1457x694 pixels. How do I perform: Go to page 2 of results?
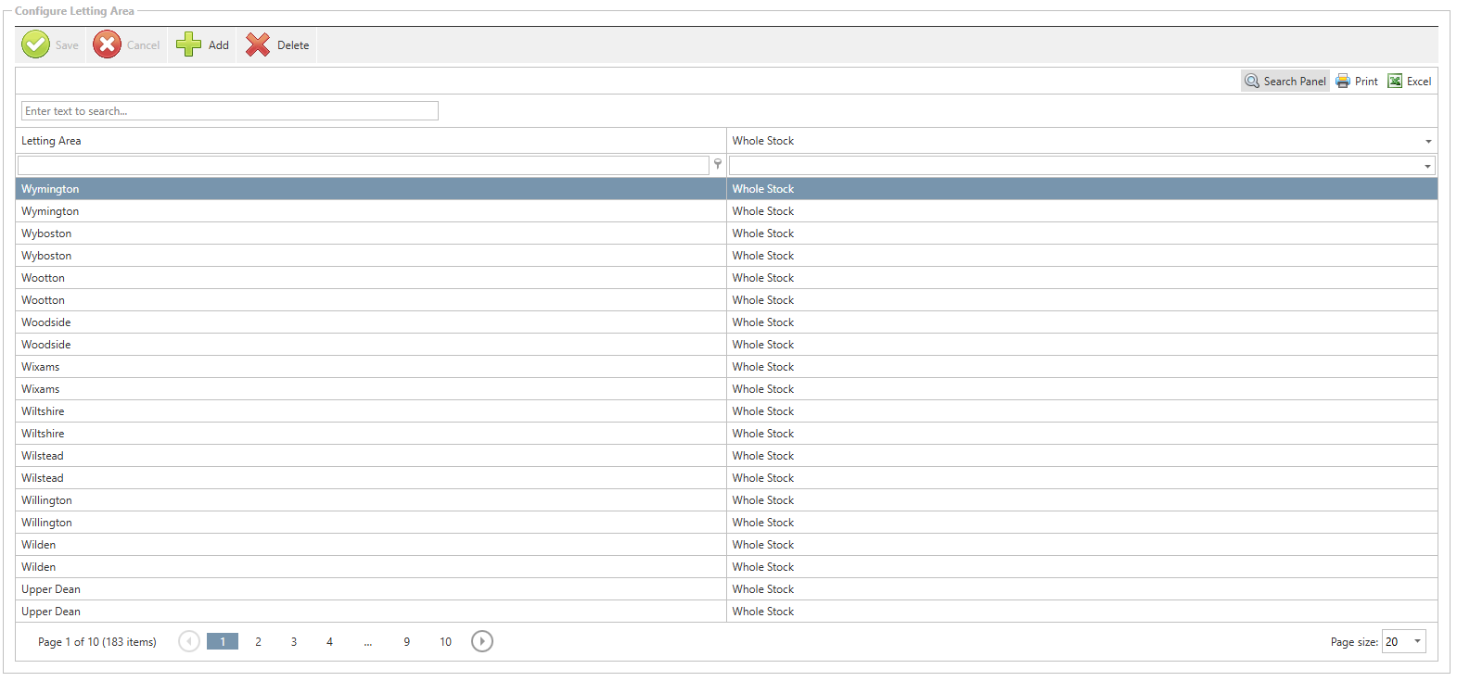tap(258, 641)
